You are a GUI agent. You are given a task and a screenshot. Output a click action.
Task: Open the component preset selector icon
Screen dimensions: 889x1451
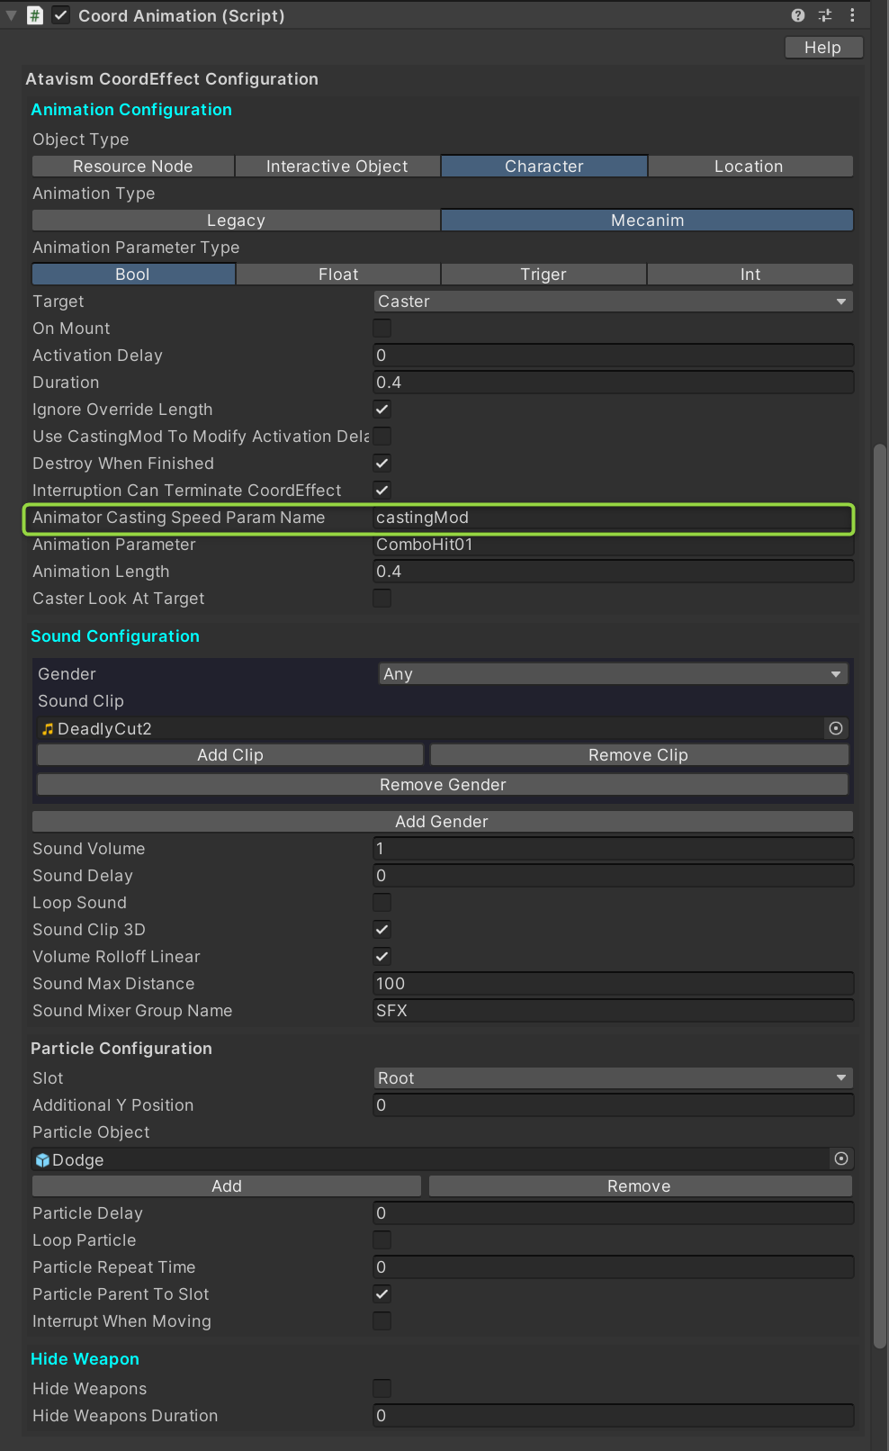[x=824, y=15]
